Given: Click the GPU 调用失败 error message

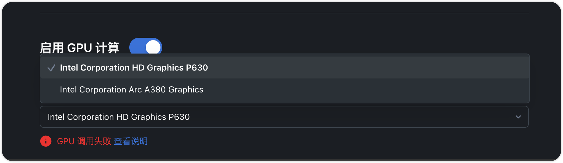Looking at the screenshot, I should coord(84,141).
